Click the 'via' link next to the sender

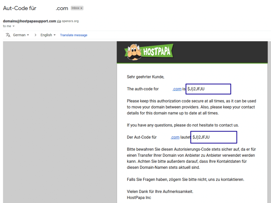(59, 21)
